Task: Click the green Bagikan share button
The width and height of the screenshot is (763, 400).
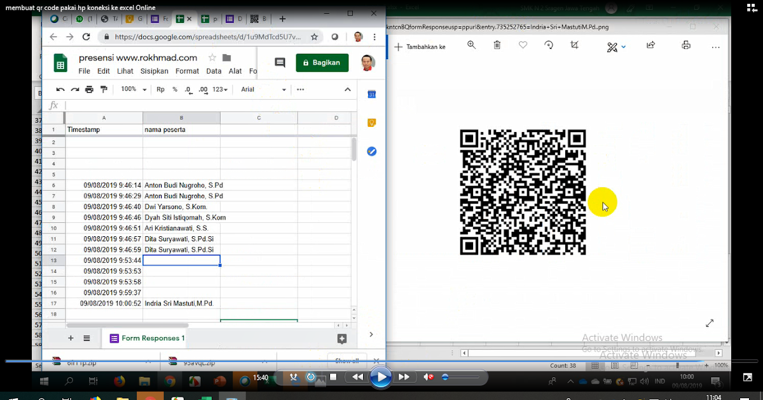Action: [x=322, y=62]
